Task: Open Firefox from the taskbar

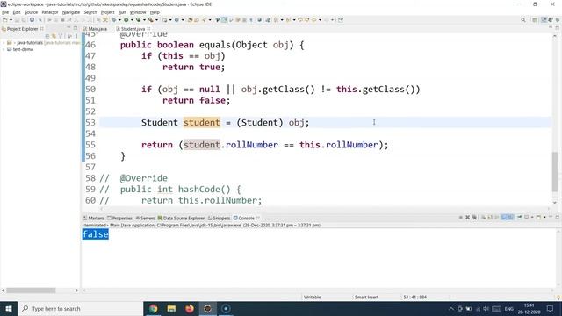Action: [x=190, y=308]
